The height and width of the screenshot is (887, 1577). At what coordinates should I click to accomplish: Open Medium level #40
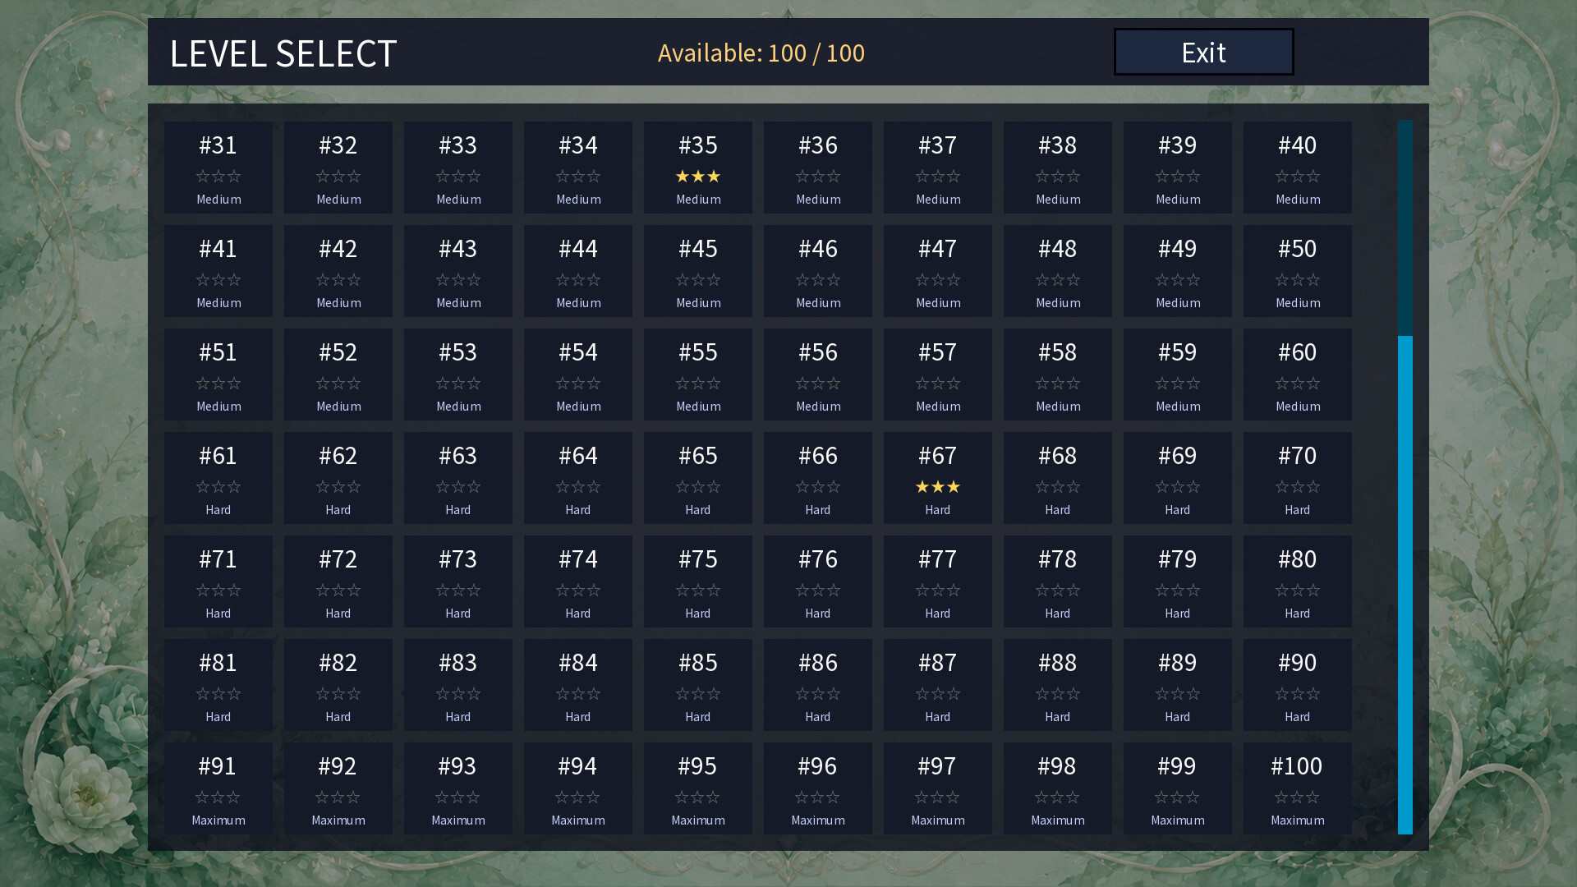[x=1298, y=168]
